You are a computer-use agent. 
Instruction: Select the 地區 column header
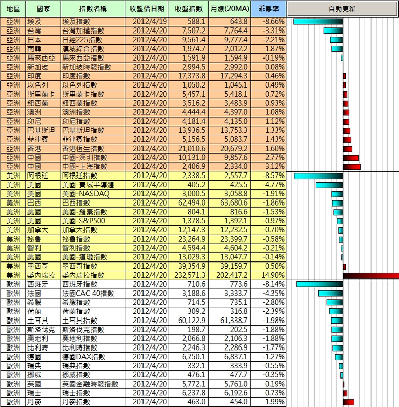[13, 9]
